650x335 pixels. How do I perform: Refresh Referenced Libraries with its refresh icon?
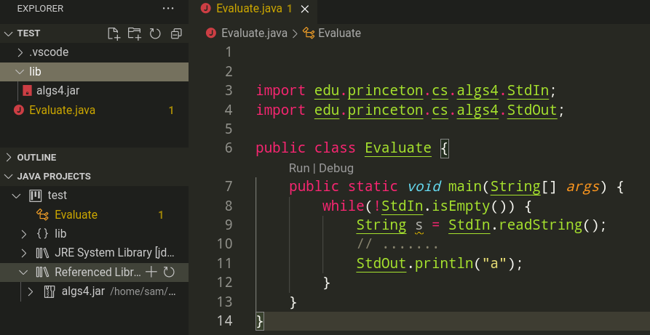point(169,272)
